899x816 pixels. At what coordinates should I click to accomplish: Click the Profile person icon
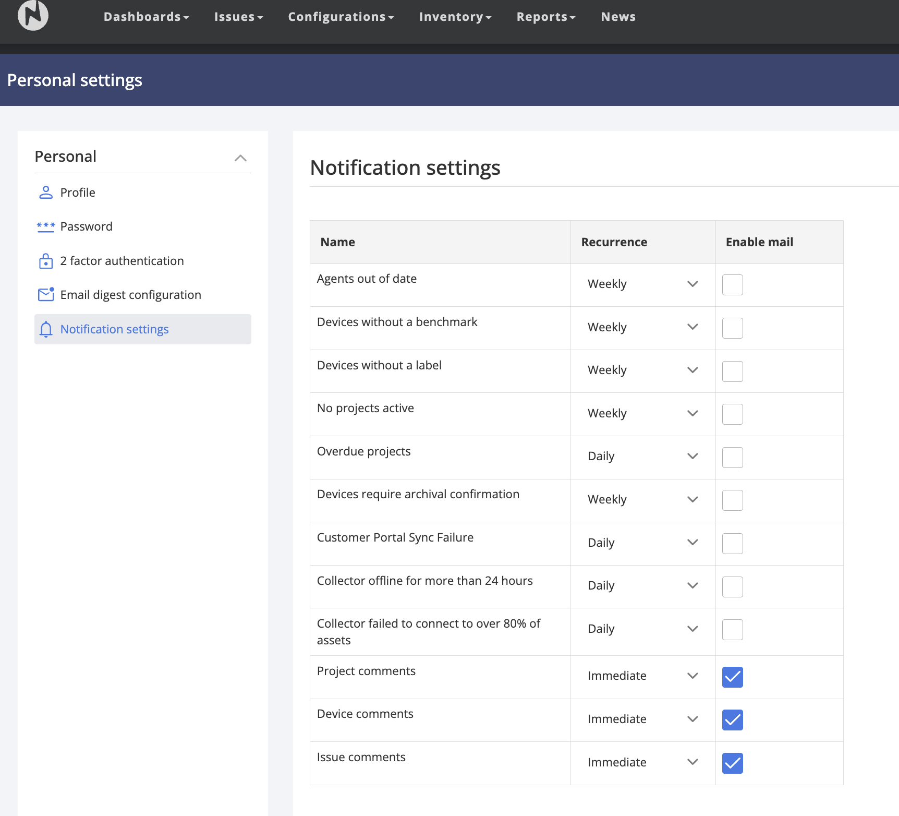[46, 193]
